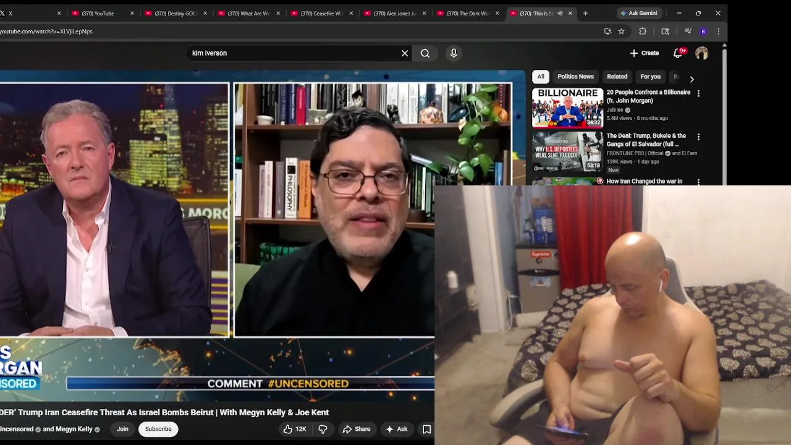Image resolution: width=791 pixels, height=445 pixels.
Task: Open '20 People Confront a Billionaire' thumbnail
Action: (567, 108)
